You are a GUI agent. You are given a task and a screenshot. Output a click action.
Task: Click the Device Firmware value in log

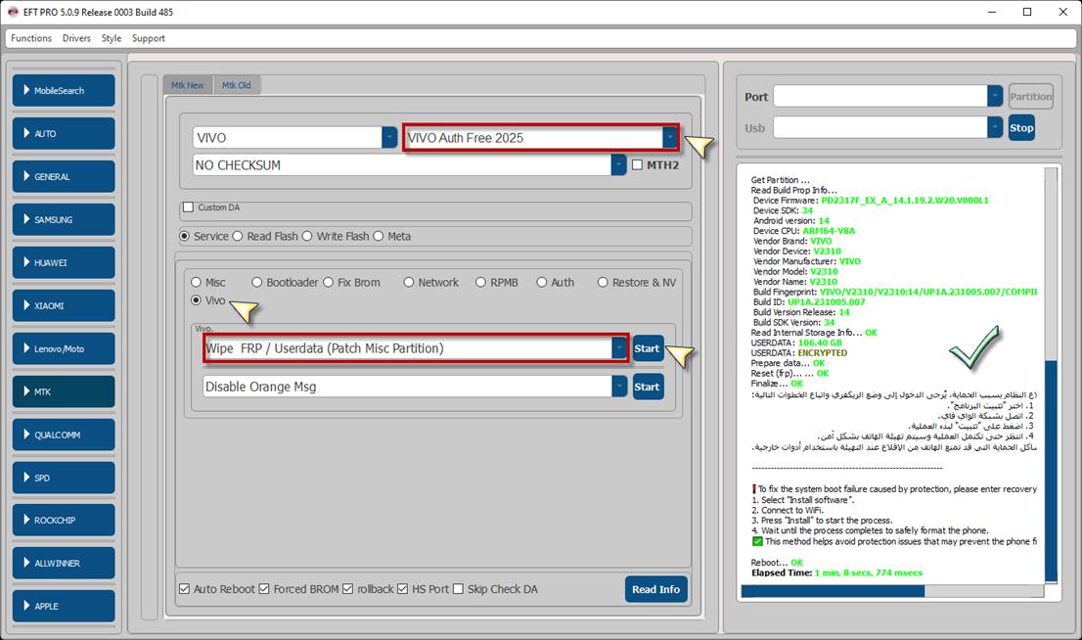(x=905, y=201)
